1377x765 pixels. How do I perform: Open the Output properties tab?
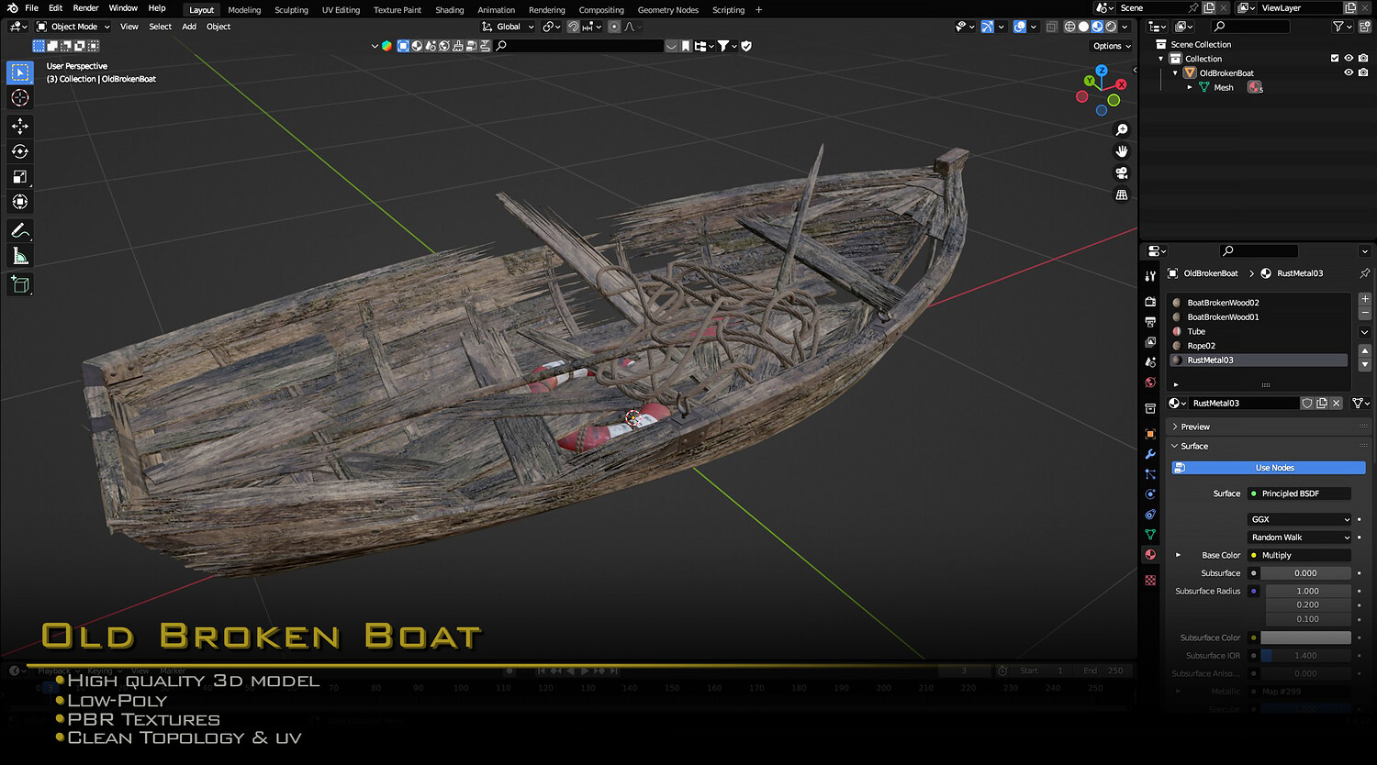click(x=1150, y=322)
